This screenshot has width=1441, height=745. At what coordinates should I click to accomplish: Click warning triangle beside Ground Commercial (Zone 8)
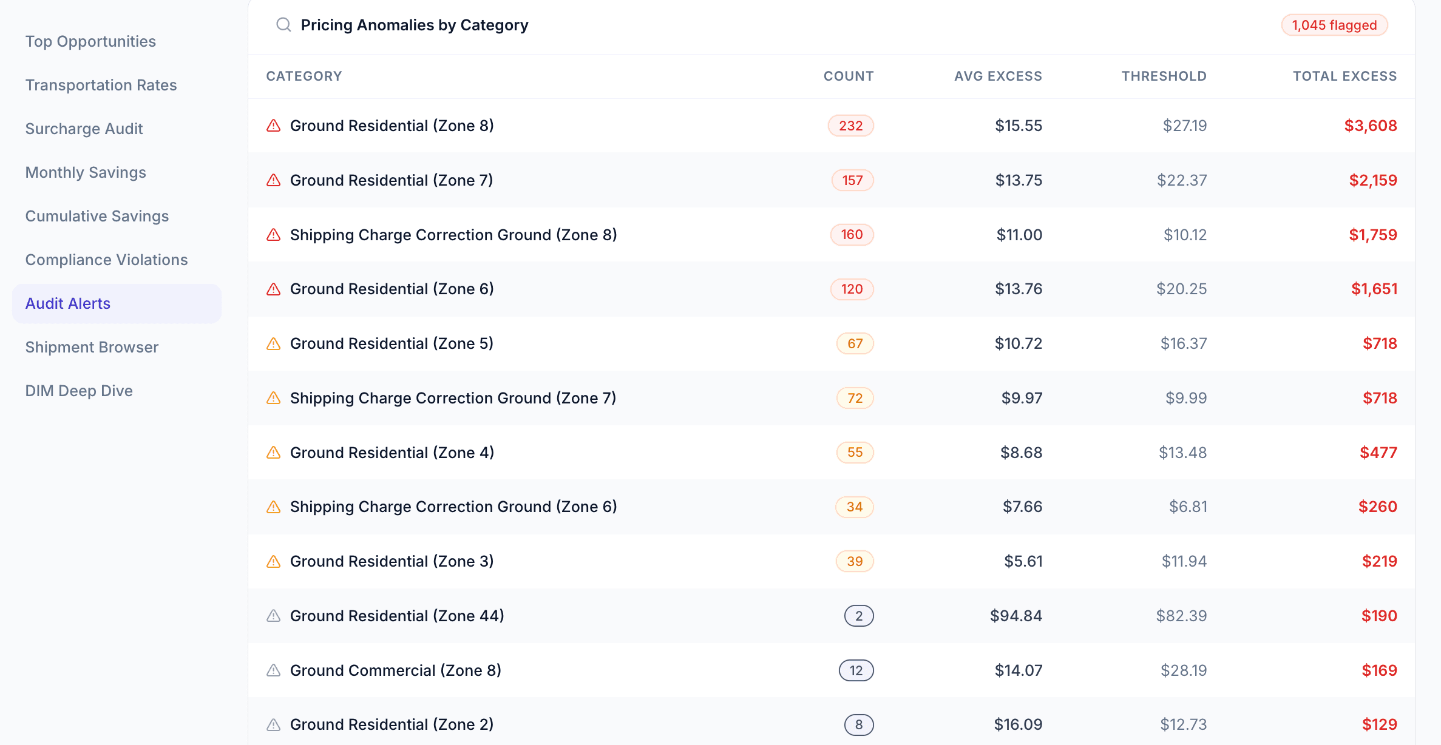pos(274,670)
